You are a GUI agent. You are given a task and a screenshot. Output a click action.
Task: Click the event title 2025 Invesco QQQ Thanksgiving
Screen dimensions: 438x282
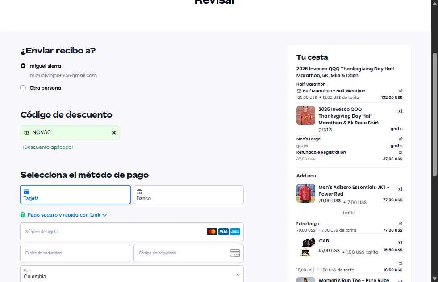point(345,72)
